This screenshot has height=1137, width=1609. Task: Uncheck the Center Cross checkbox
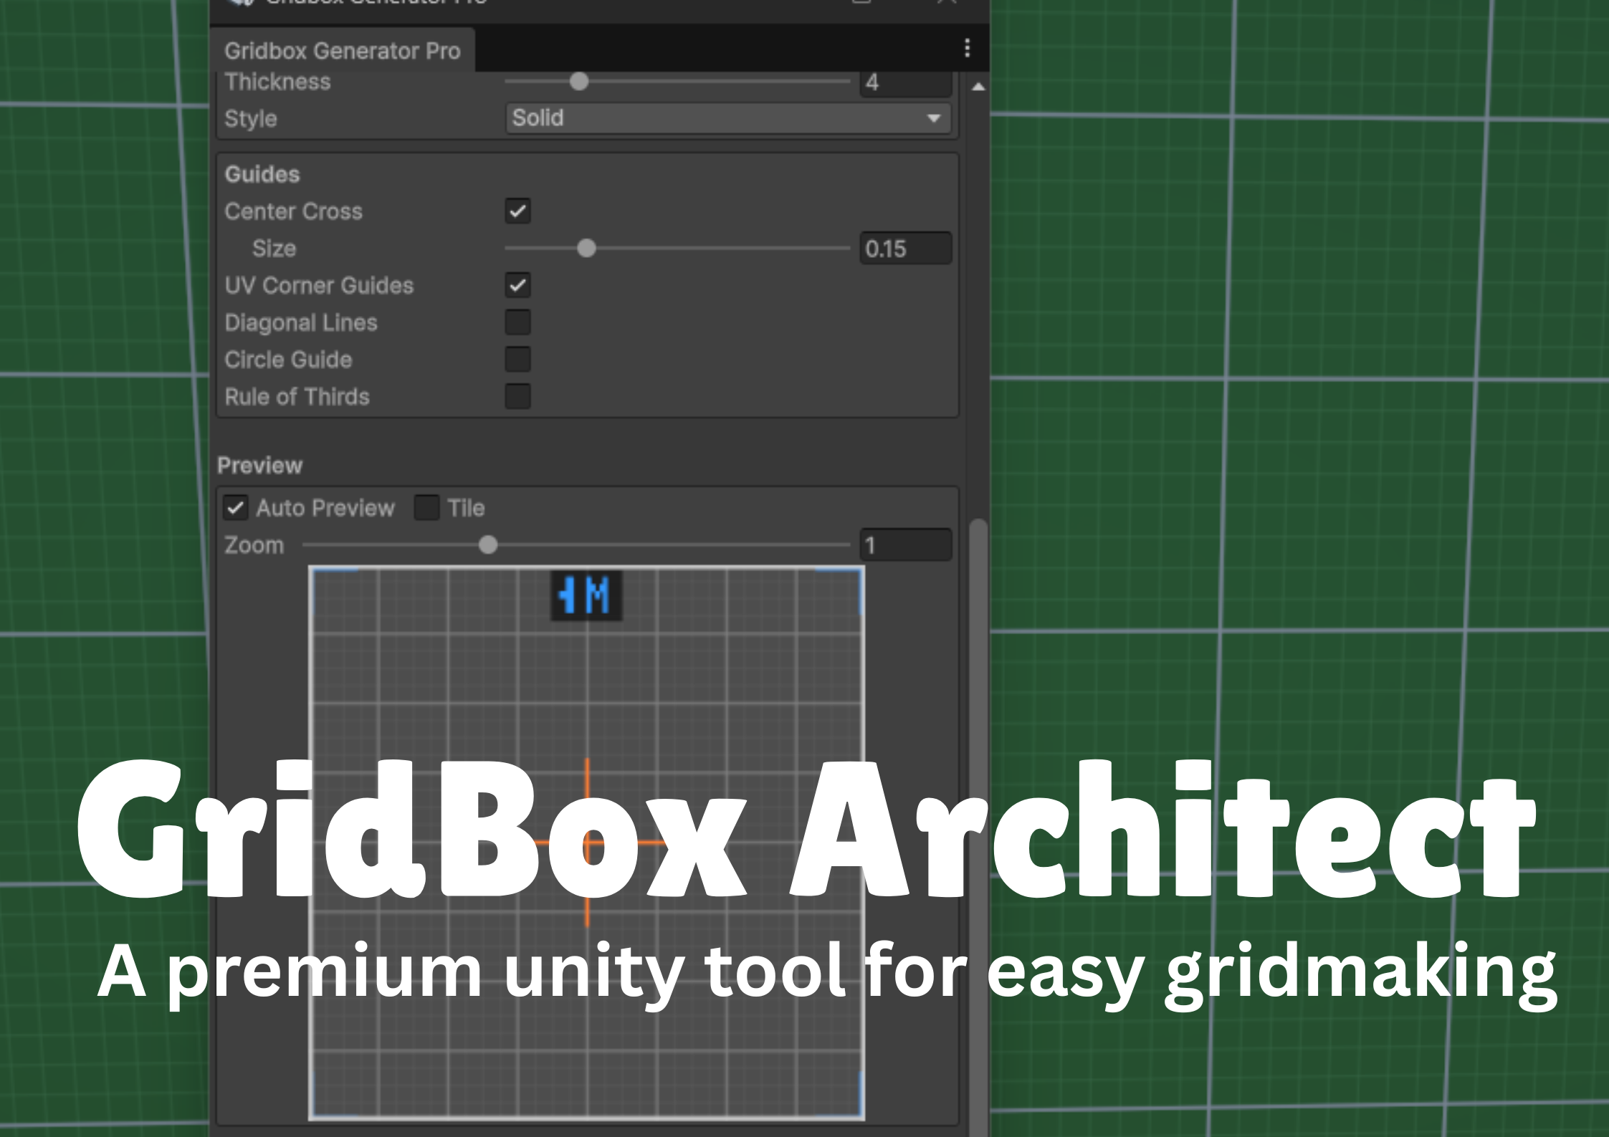coord(517,211)
